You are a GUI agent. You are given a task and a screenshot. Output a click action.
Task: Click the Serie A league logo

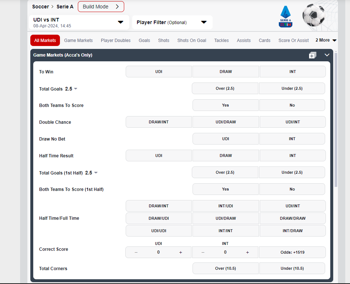click(x=285, y=17)
